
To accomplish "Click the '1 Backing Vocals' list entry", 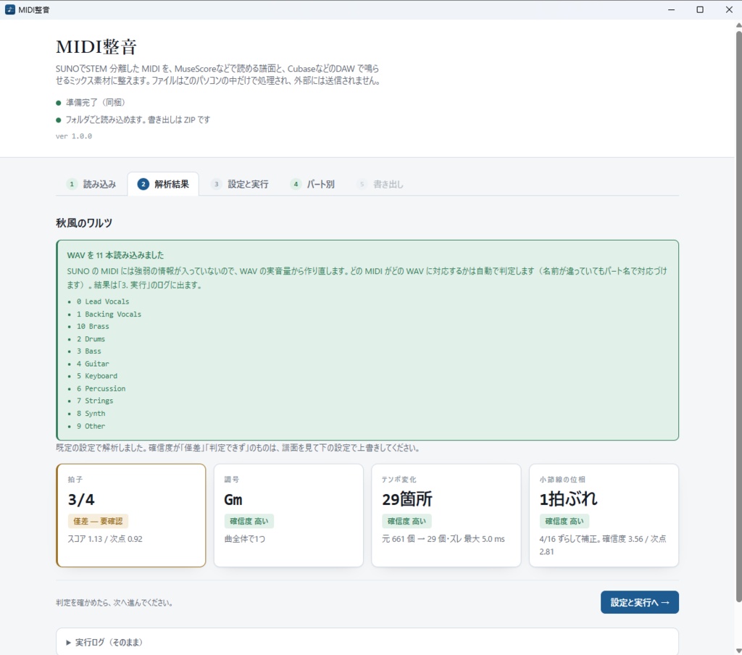I will click(109, 314).
